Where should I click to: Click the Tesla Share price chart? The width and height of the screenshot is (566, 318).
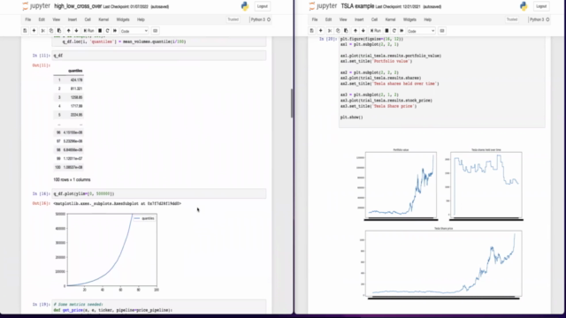pos(443,263)
